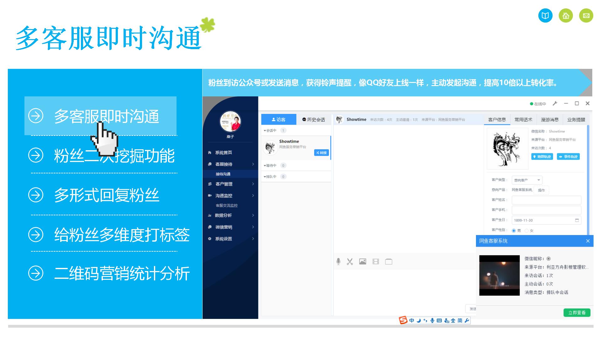Open 接待沟通 submenu item
The height and width of the screenshot is (338, 602).
point(223,174)
